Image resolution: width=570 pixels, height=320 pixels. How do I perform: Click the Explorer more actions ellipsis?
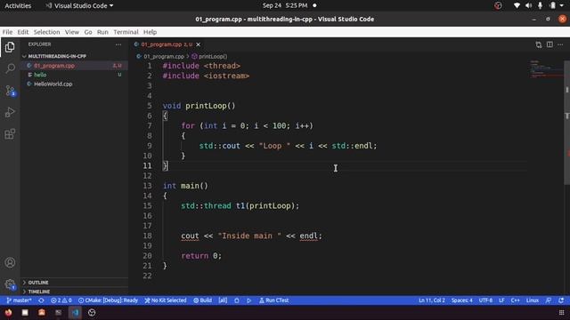point(118,44)
